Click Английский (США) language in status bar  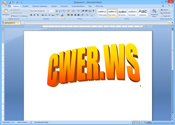41,122
